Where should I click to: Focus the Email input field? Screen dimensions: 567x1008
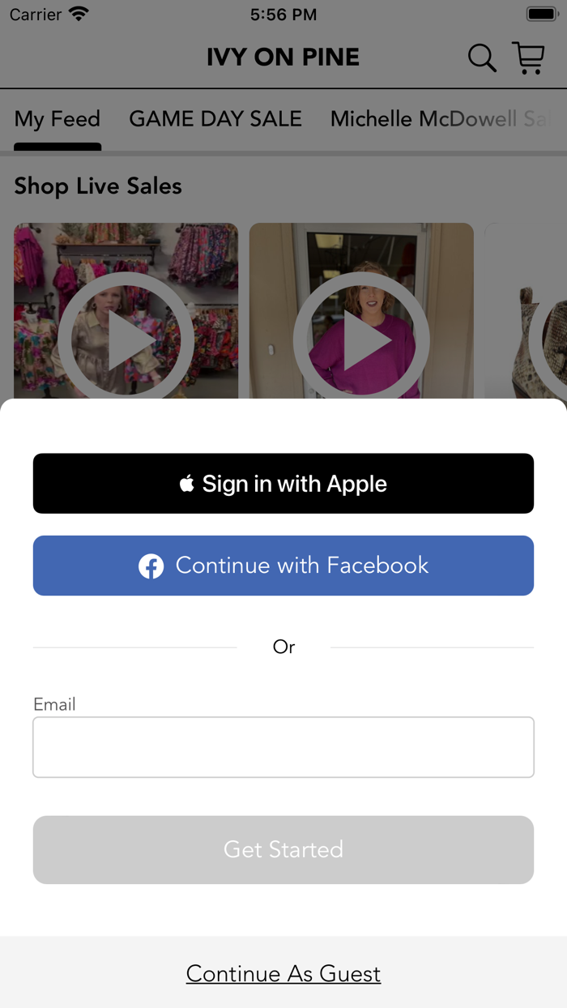[283, 747]
